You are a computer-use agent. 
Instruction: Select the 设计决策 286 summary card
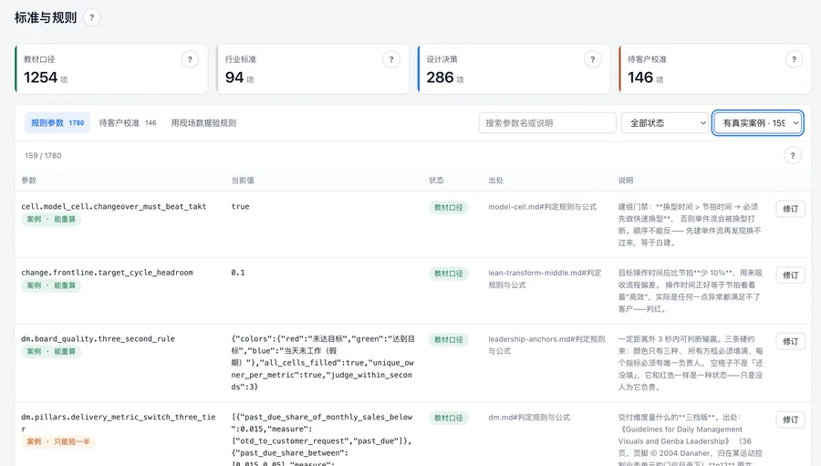click(x=514, y=69)
